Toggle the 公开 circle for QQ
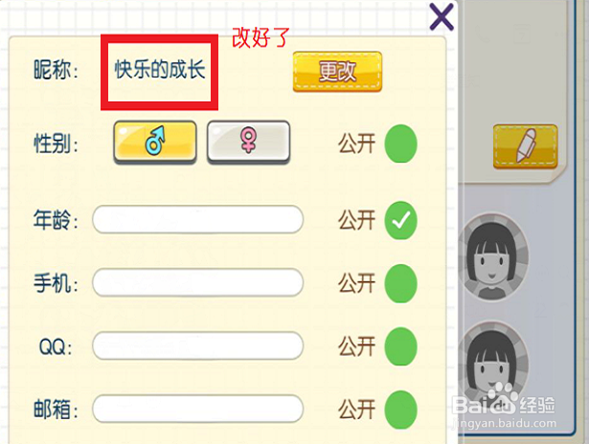589x444 pixels. (400, 346)
